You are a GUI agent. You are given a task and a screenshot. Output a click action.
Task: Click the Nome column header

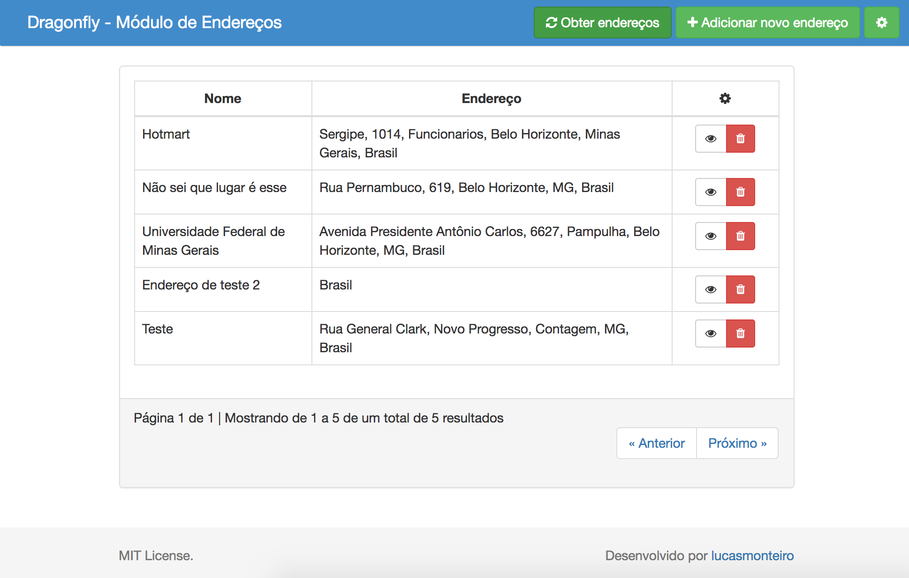(223, 98)
